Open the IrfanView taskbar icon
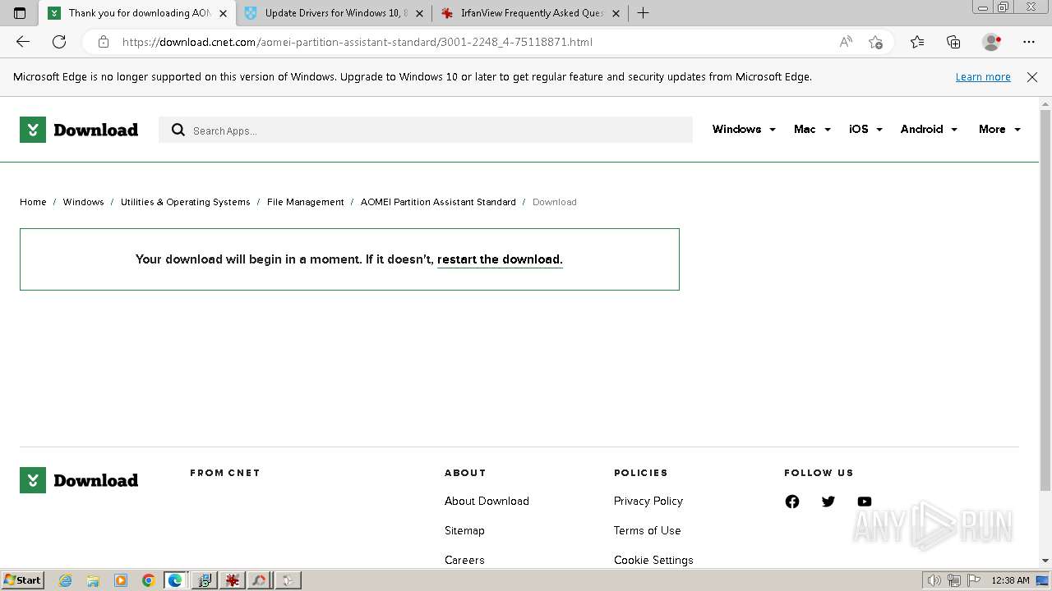 click(233, 580)
